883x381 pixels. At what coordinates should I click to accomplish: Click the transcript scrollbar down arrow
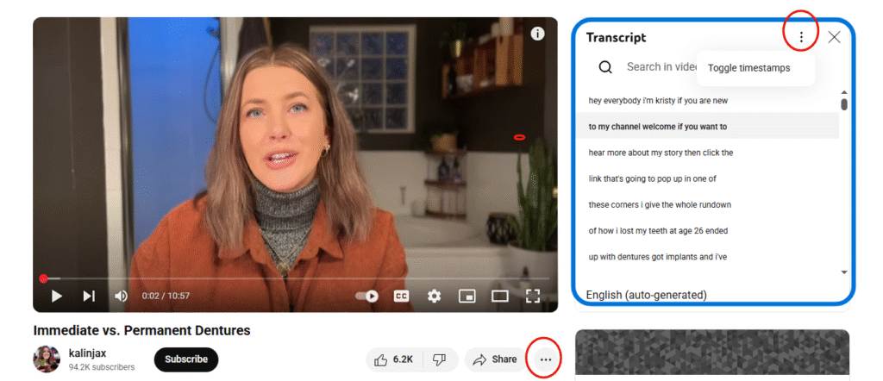click(844, 272)
